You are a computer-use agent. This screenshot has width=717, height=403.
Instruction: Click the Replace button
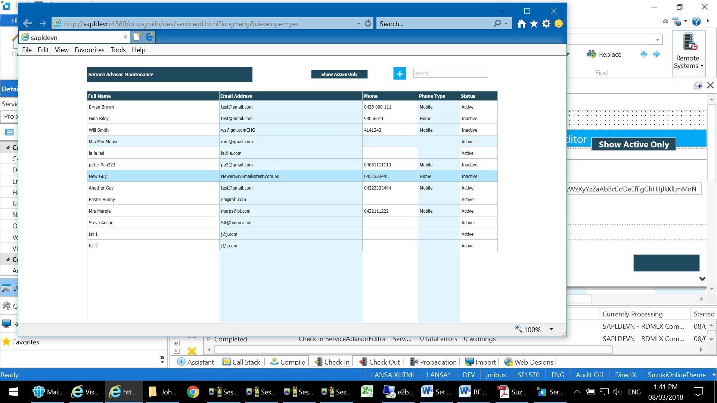[604, 54]
